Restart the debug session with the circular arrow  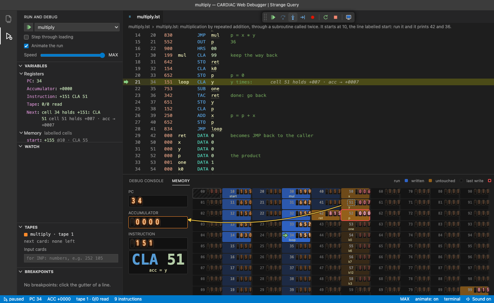(x=326, y=17)
